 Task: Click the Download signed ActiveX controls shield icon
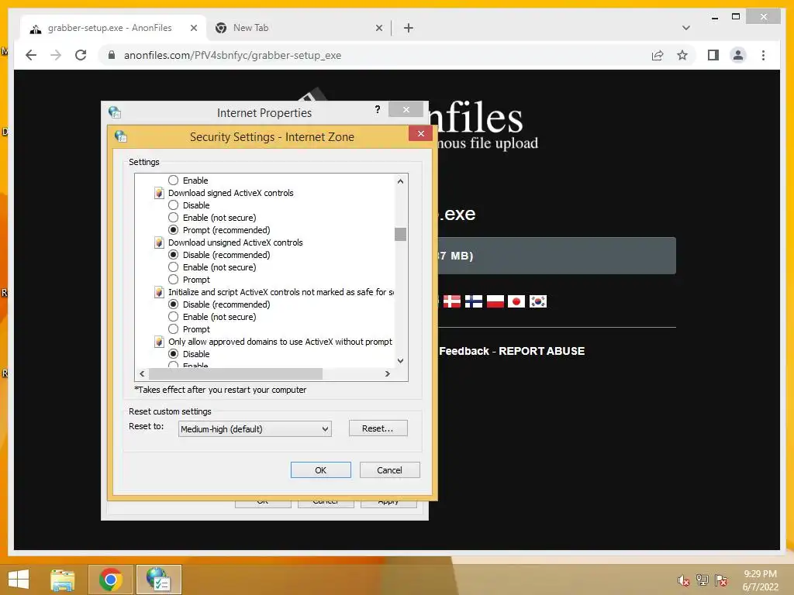[159, 193]
